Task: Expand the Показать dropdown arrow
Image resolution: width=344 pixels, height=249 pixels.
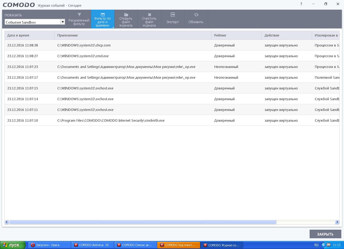Action: click(x=63, y=22)
